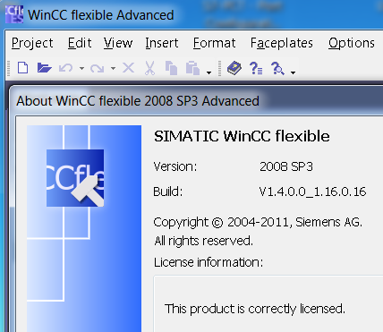Click the Open project folder icon
The image size is (383, 332).
(x=45, y=68)
